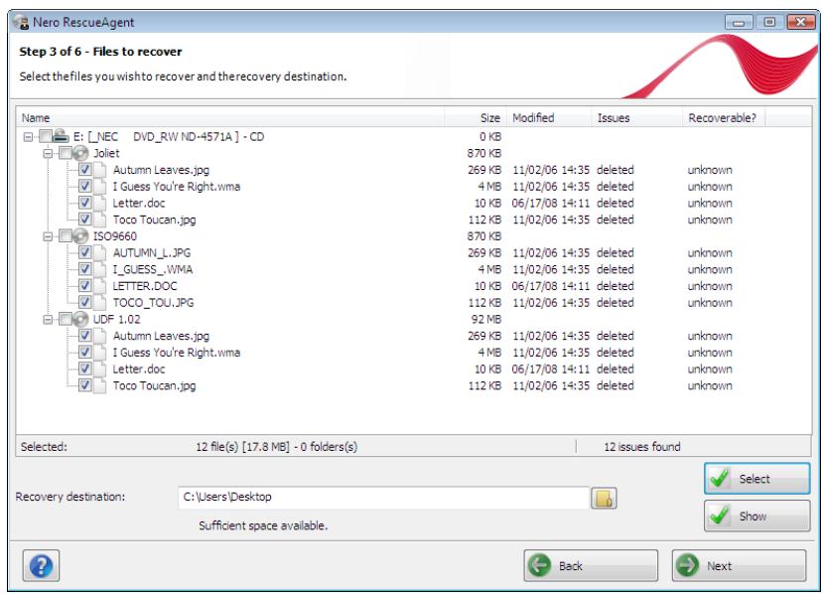This screenshot has width=823, height=594.
Task: Toggle the TOCO_TOU.JPG checkbox
Action: coord(85,303)
